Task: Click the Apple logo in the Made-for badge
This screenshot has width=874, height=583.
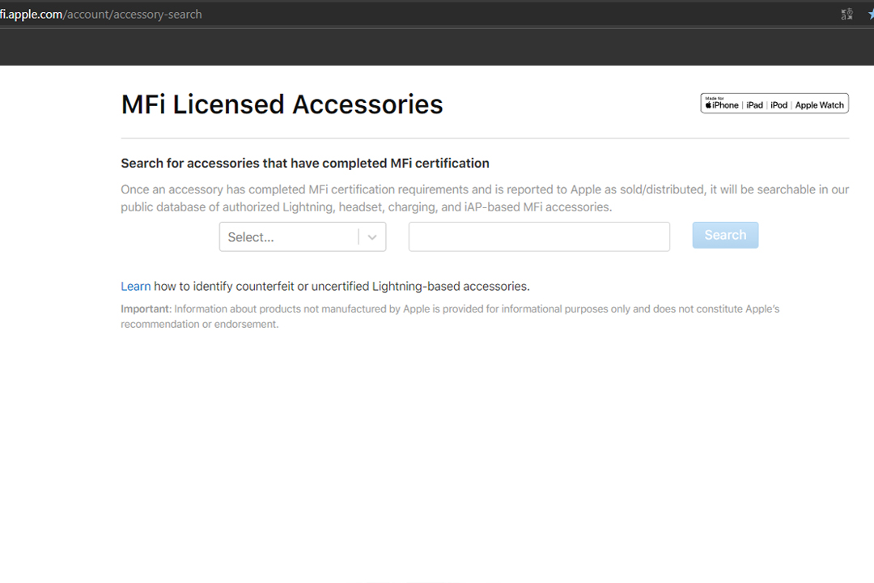Action: pyautogui.click(x=707, y=105)
